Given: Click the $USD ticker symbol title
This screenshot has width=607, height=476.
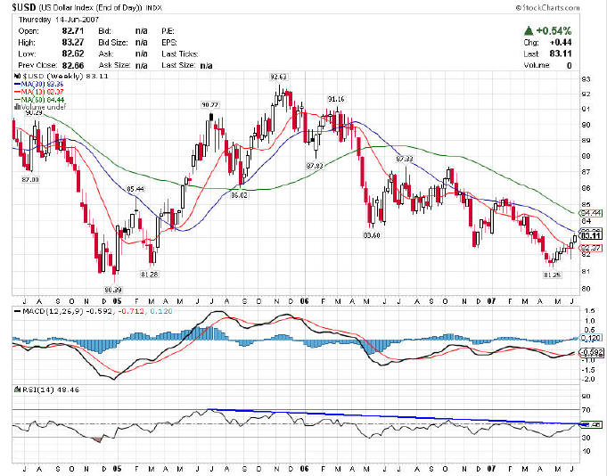Looking at the screenshot, I should pyautogui.click(x=24, y=7).
